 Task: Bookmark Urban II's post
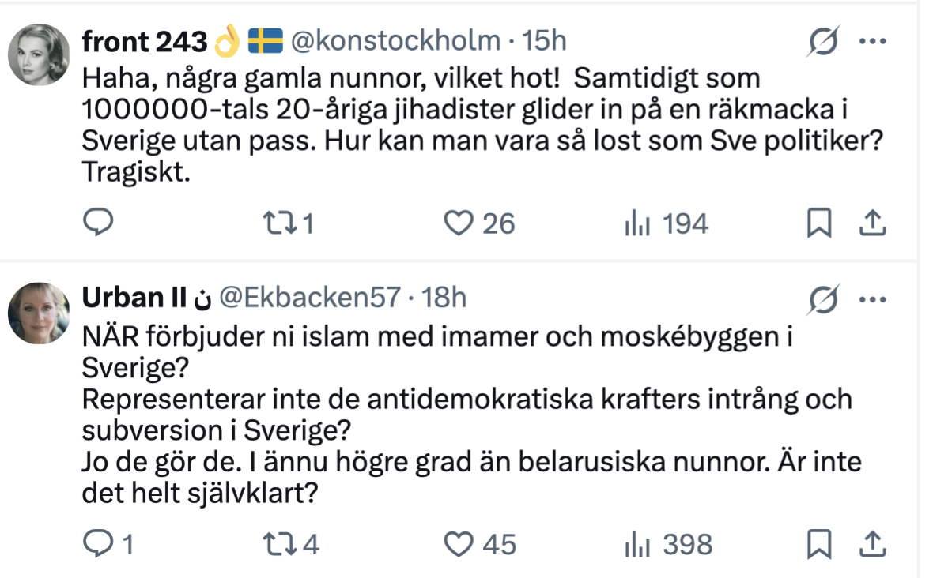[819, 544]
